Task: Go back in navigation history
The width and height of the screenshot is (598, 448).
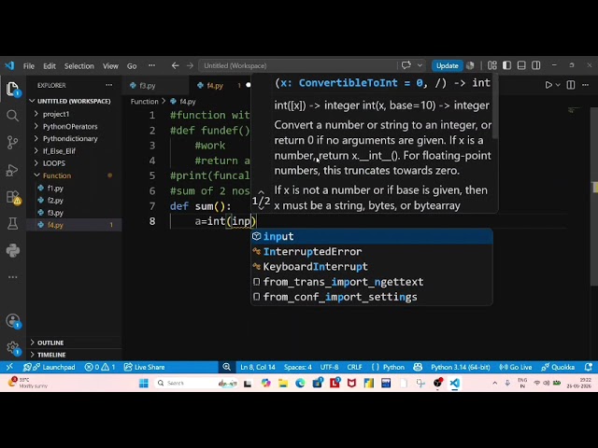Action: pos(175,66)
